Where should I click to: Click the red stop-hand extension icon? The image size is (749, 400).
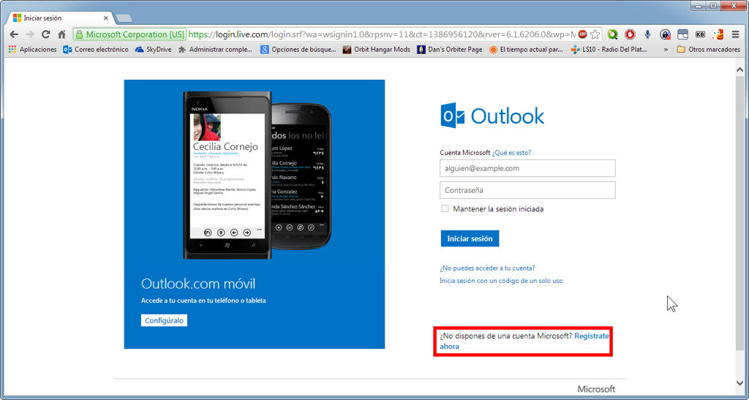[630, 34]
